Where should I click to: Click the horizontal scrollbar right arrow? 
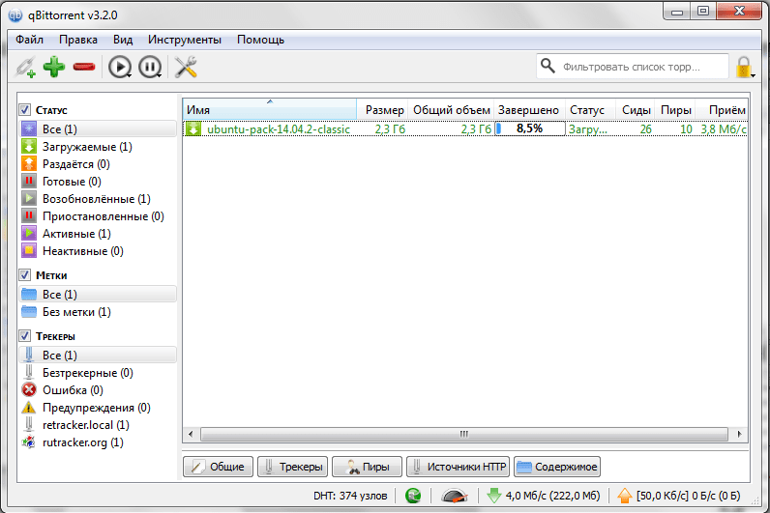pyautogui.click(x=740, y=434)
